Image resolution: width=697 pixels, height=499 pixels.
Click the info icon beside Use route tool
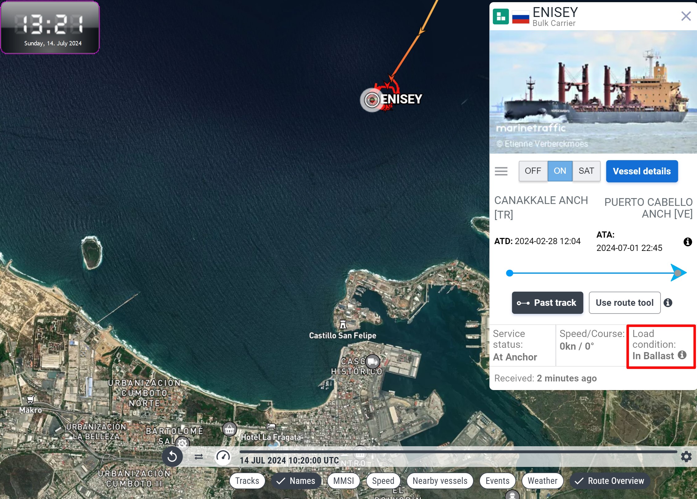668,303
